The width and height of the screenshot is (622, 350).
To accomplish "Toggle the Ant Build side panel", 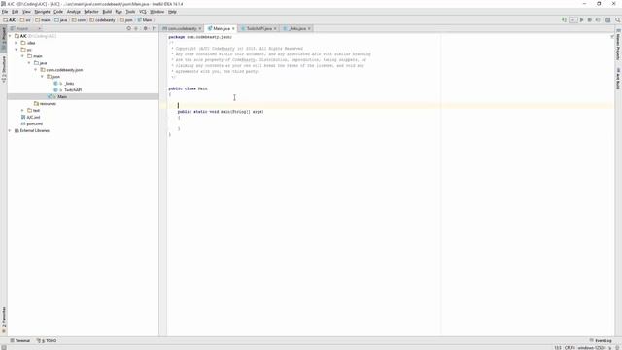I will point(618,78).
